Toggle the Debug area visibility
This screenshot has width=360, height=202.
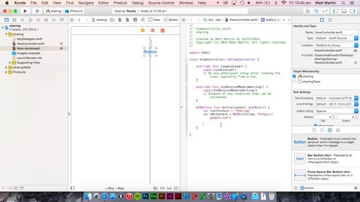tap(344, 11)
